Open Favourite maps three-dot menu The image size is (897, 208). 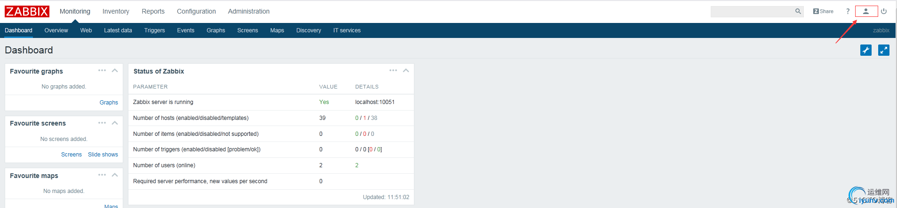[102, 175]
